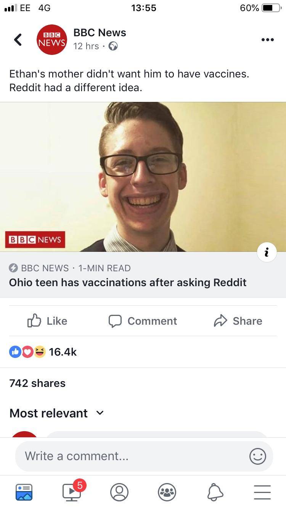The image size is (286, 509).
Task: Tap the back arrow icon
Action: tap(18, 39)
